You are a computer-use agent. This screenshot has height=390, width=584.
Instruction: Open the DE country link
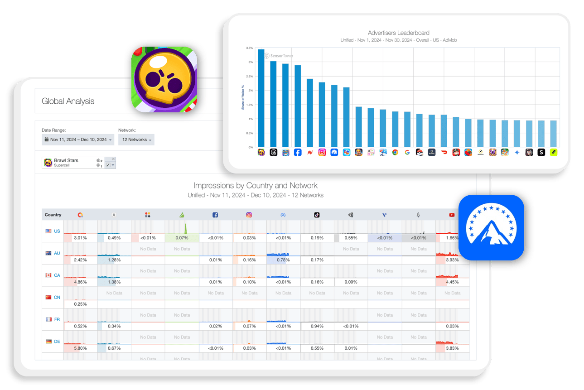pos(57,342)
